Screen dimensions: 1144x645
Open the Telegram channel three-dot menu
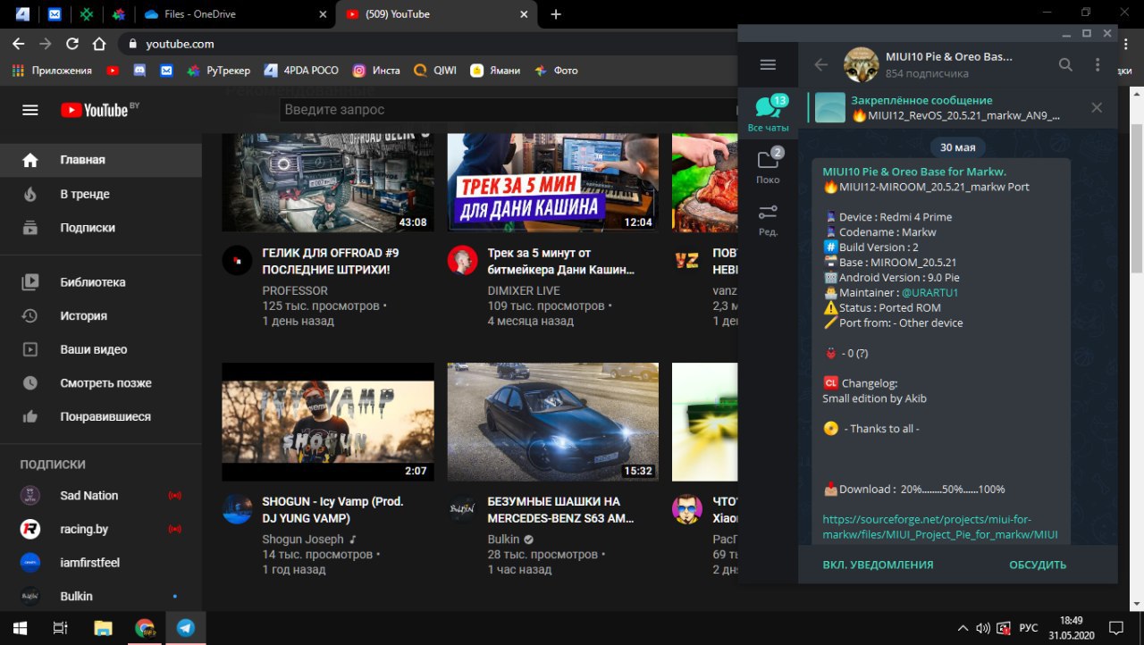click(x=1098, y=64)
